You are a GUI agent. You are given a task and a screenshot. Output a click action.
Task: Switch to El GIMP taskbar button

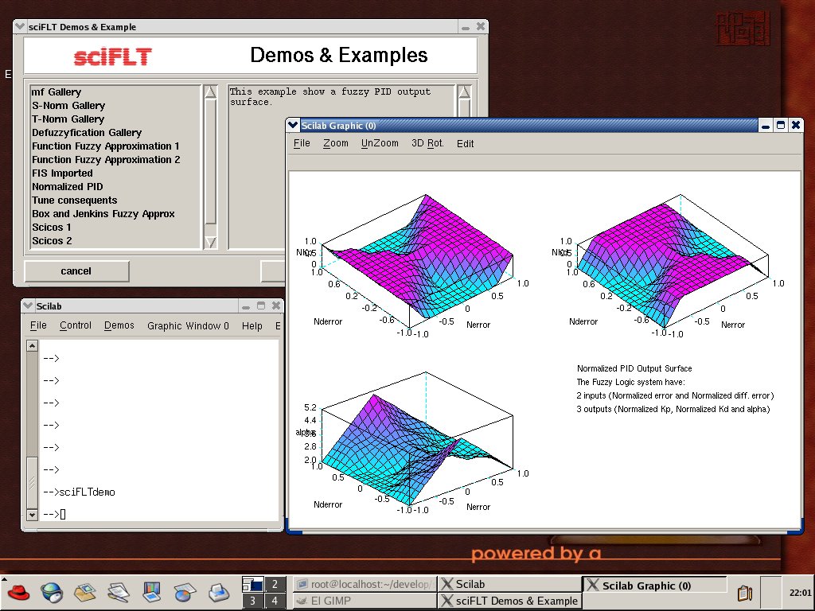365,601
